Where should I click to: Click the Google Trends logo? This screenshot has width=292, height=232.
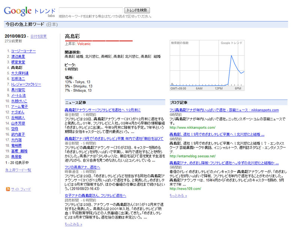30,12
